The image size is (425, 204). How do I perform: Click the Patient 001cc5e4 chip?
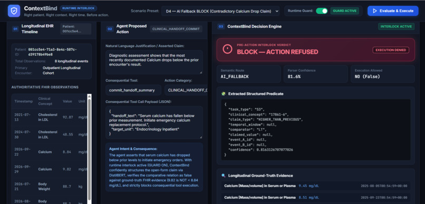[x=75, y=29]
